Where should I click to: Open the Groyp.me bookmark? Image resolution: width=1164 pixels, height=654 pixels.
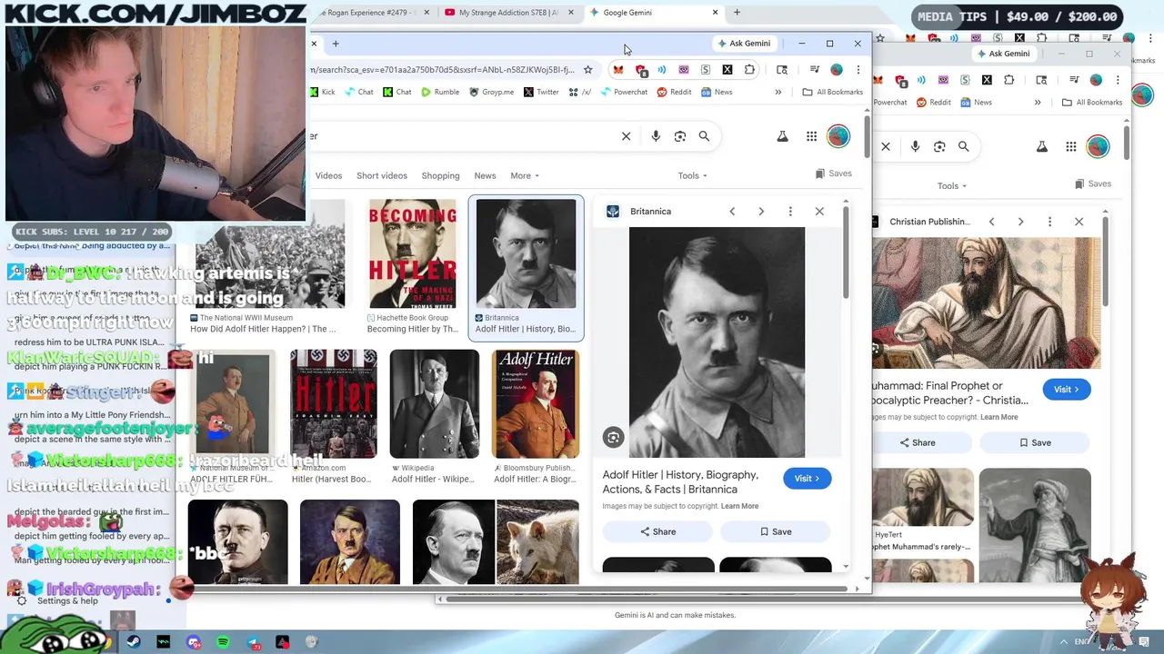491,92
